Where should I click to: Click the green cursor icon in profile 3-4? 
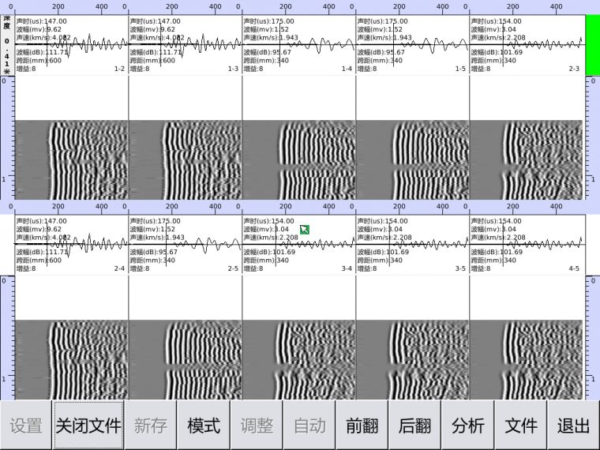(x=304, y=230)
